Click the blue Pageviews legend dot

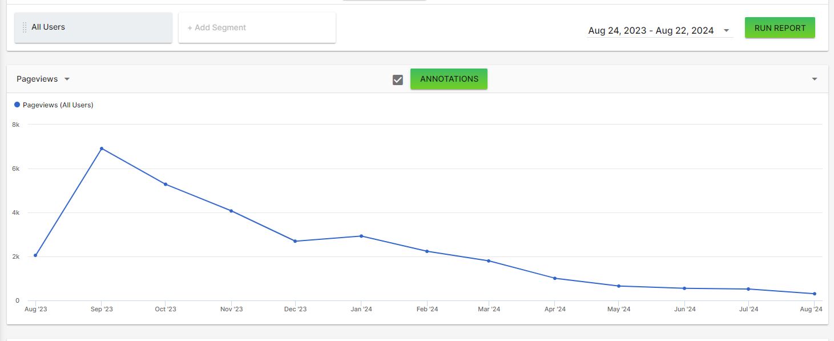coord(17,105)
